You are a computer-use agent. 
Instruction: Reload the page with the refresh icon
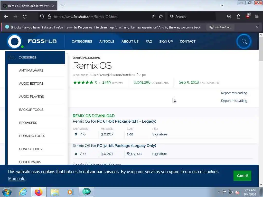tap(25, 17)
